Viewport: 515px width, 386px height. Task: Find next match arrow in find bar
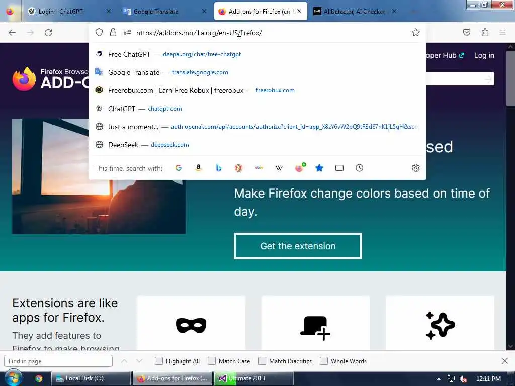pyautogui.click(x=139, y=361)
